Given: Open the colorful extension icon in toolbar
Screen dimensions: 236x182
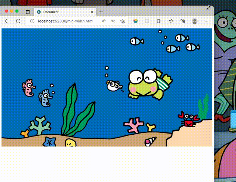Looking at the screenshot, I should coord(135,21).
